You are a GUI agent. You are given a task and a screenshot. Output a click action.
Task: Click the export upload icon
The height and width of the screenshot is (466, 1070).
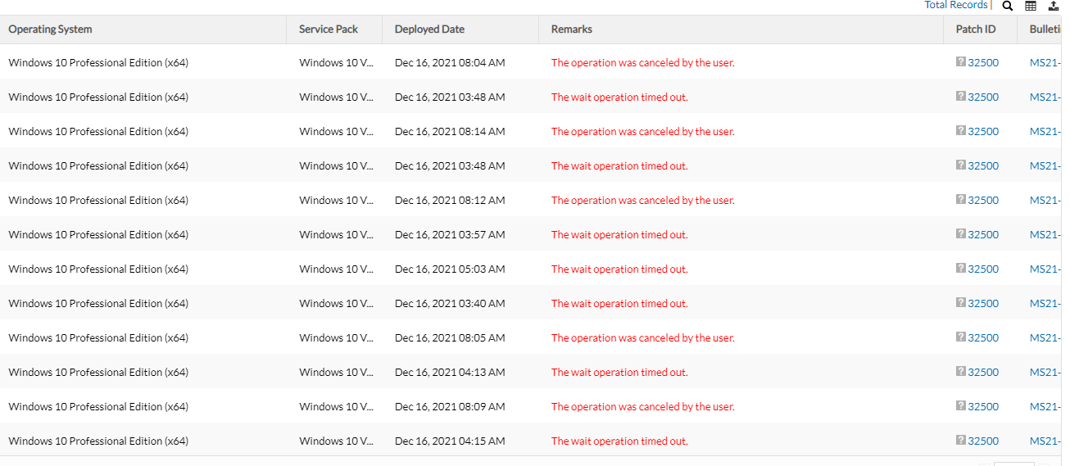coord(1054,6)
